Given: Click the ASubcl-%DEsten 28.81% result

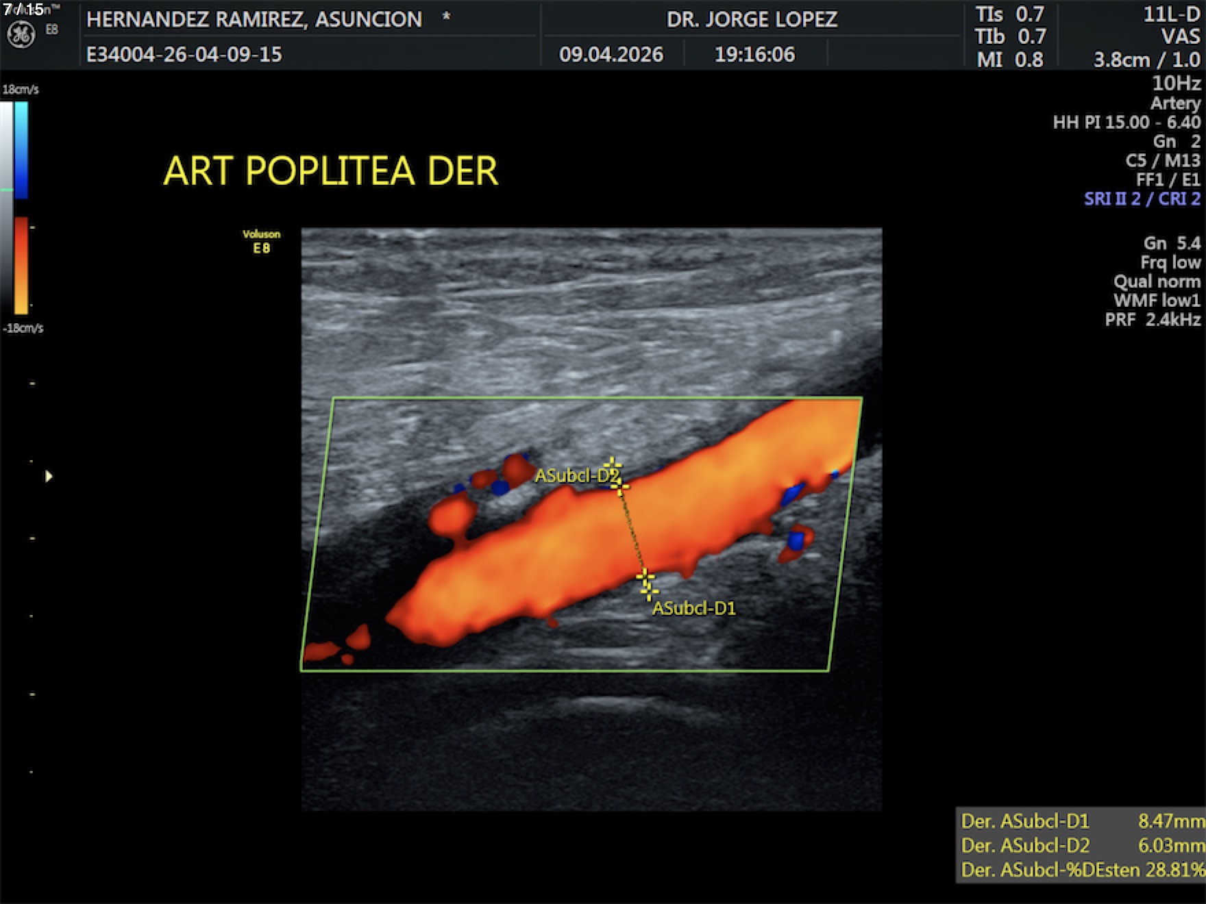Looking at the screenshot, I should (x=1081, y=870).
